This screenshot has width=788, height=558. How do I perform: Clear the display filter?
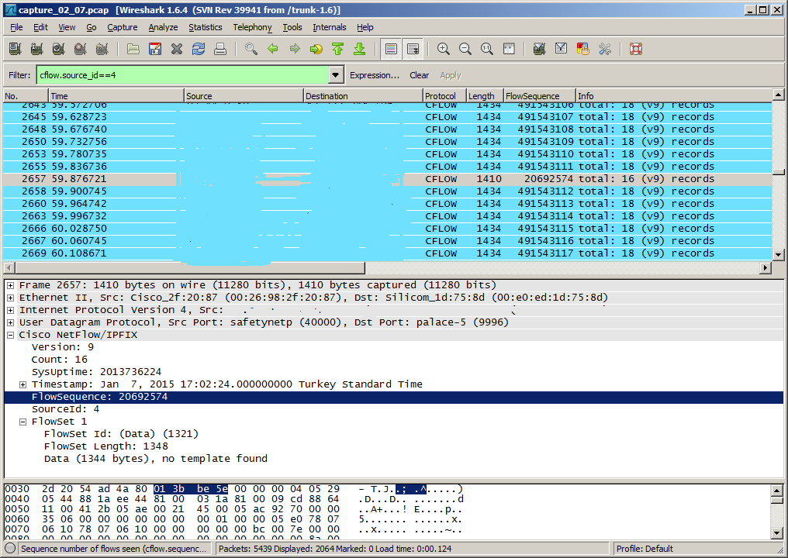(419, 75)
